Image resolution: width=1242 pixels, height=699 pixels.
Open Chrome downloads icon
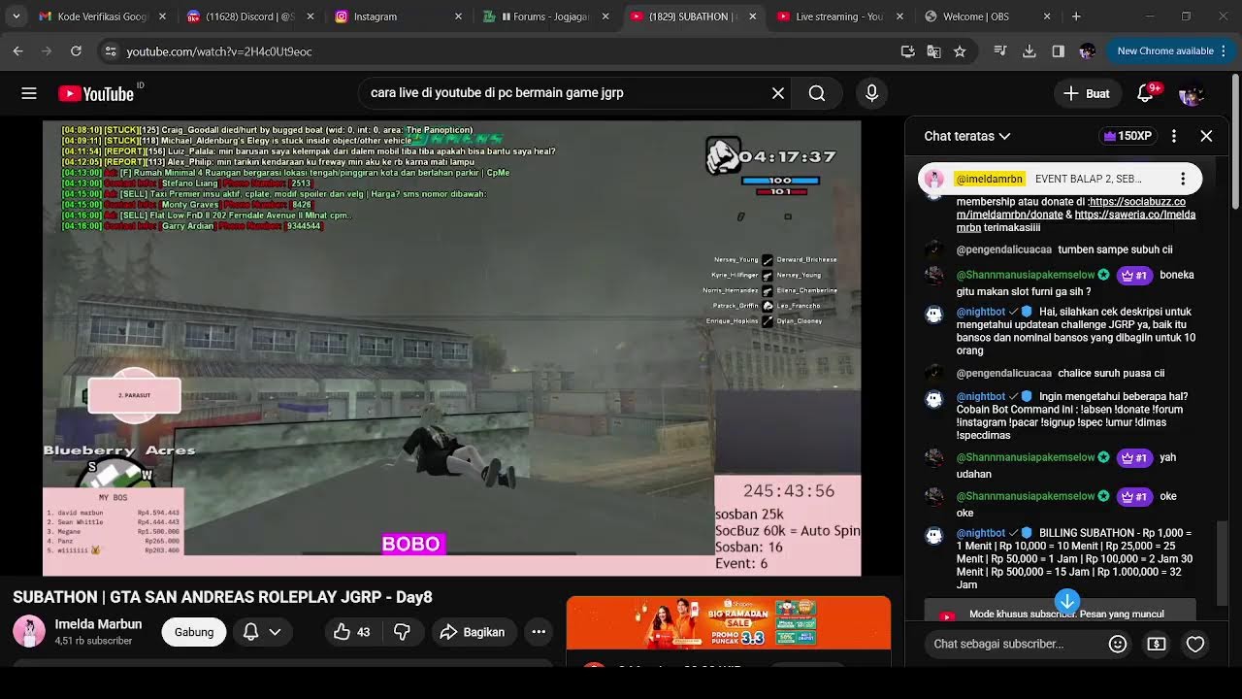1030,51
